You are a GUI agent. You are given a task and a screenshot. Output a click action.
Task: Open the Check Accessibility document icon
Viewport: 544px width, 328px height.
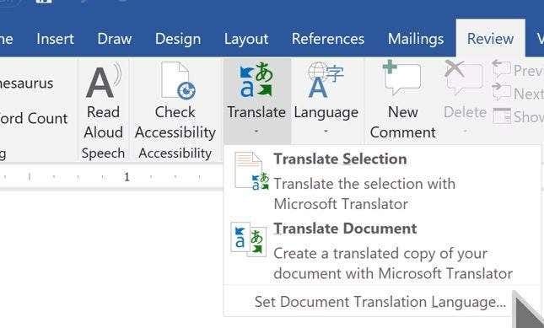pos(178,81)
